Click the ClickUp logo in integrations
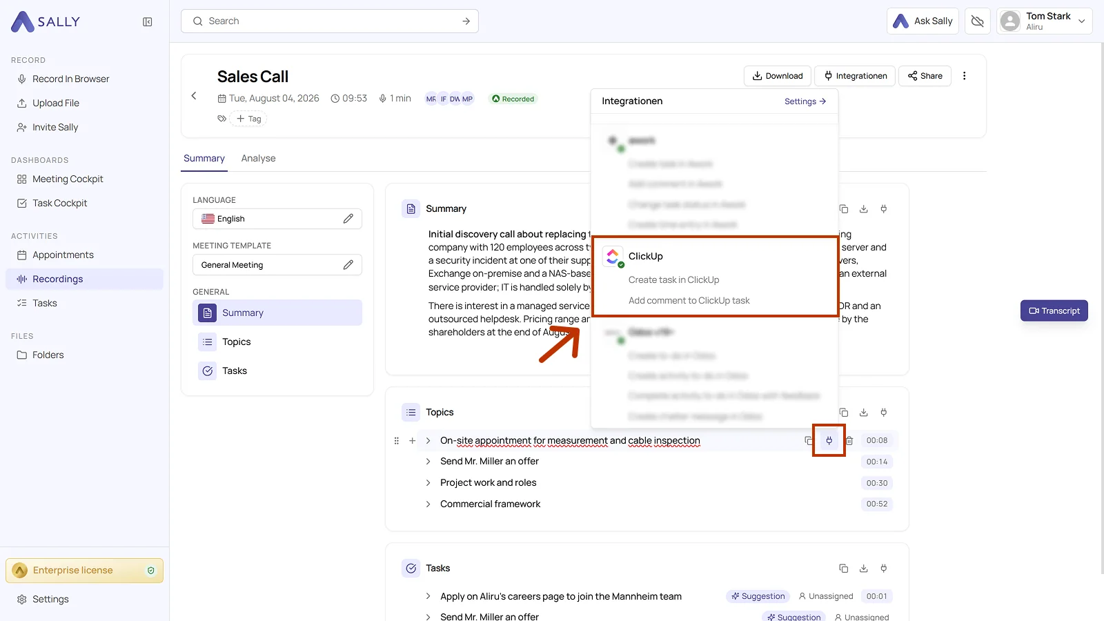This screenshot has height=621, width=1104. [613, 257]
